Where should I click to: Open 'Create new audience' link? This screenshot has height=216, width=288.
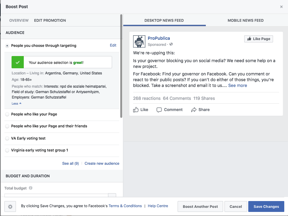pos(102,163)
